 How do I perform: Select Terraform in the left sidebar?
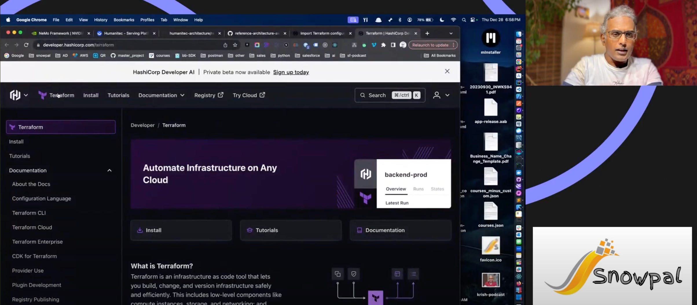coord(61,127)
